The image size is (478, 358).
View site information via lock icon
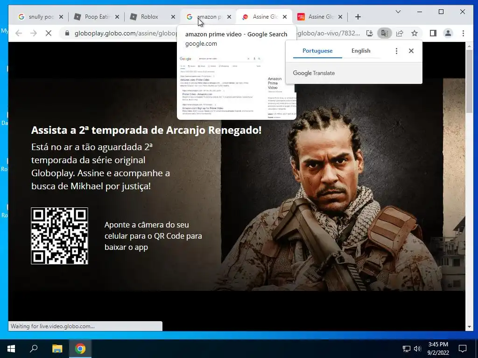point(67,33)
